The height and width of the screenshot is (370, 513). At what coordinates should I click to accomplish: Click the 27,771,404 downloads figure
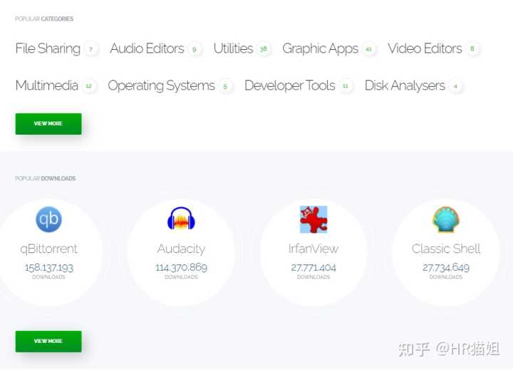pos(313,268)
